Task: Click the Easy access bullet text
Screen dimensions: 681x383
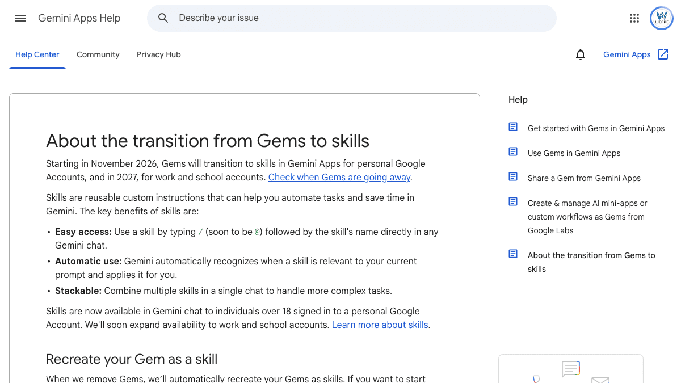Action: [247, 238]
